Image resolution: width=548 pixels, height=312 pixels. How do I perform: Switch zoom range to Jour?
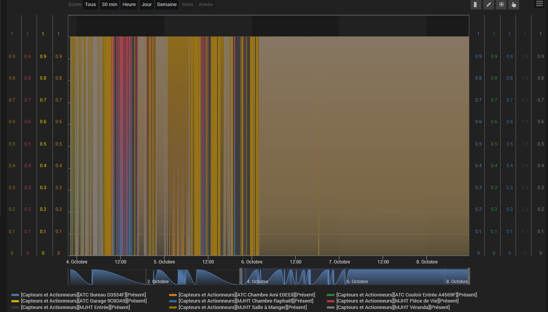146,5
